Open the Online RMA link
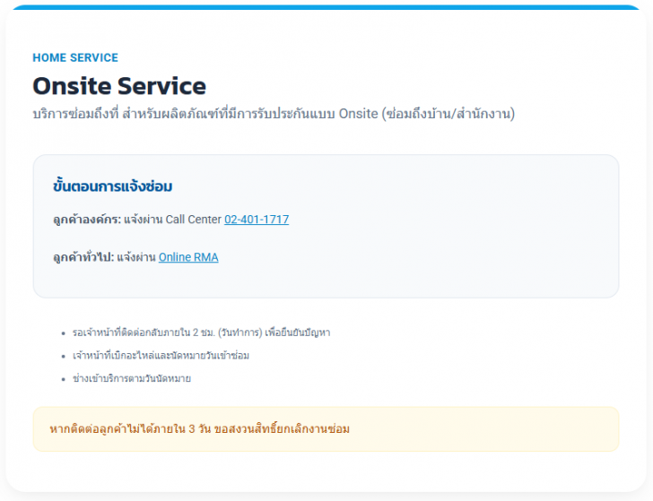The width and height of the screenshot is (653, 501). pyautogui.click(x=188, y=257)
